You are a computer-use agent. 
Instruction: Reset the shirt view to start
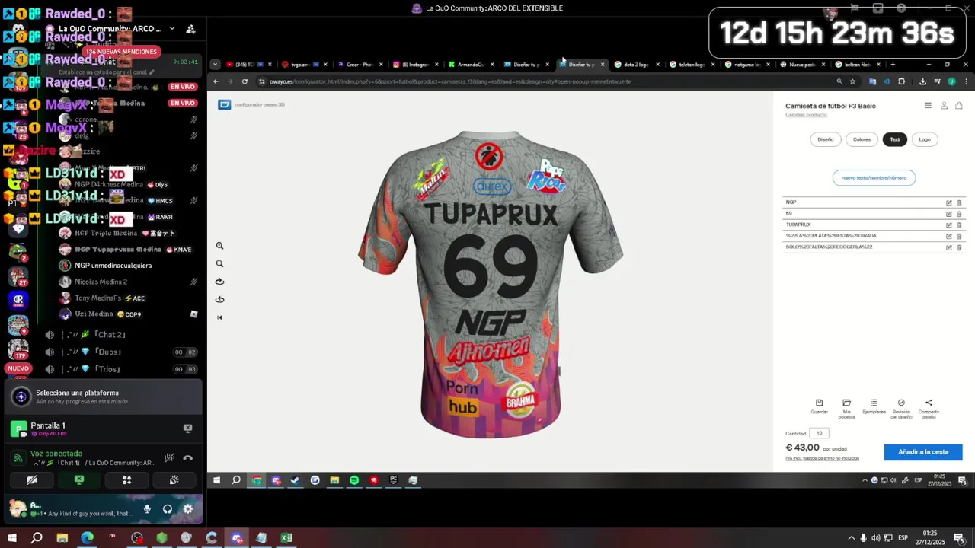[219, 317]
